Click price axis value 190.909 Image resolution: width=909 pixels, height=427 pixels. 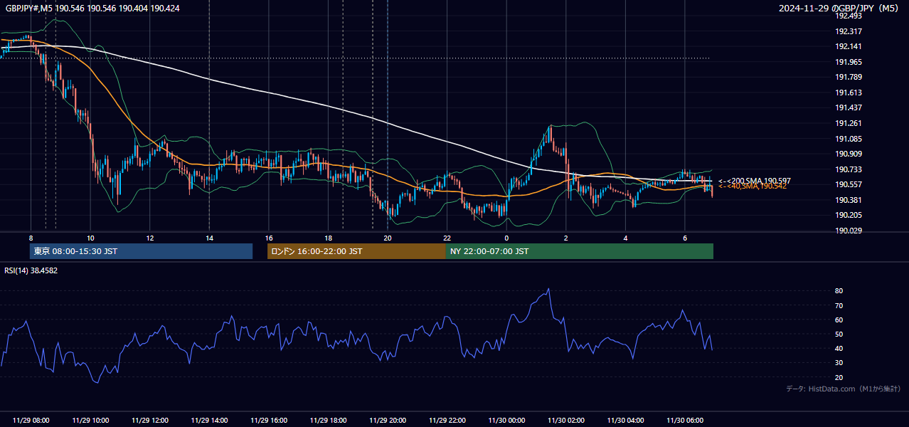pos(848,154)
